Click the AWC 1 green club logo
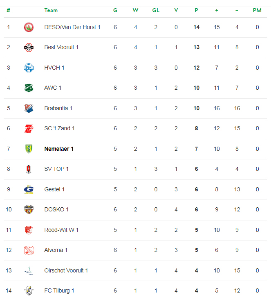 (x=29, y=88)
